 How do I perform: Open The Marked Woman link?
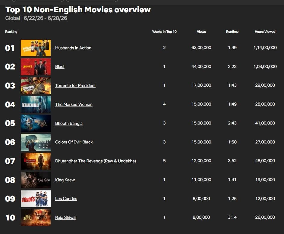coord(74,104)
